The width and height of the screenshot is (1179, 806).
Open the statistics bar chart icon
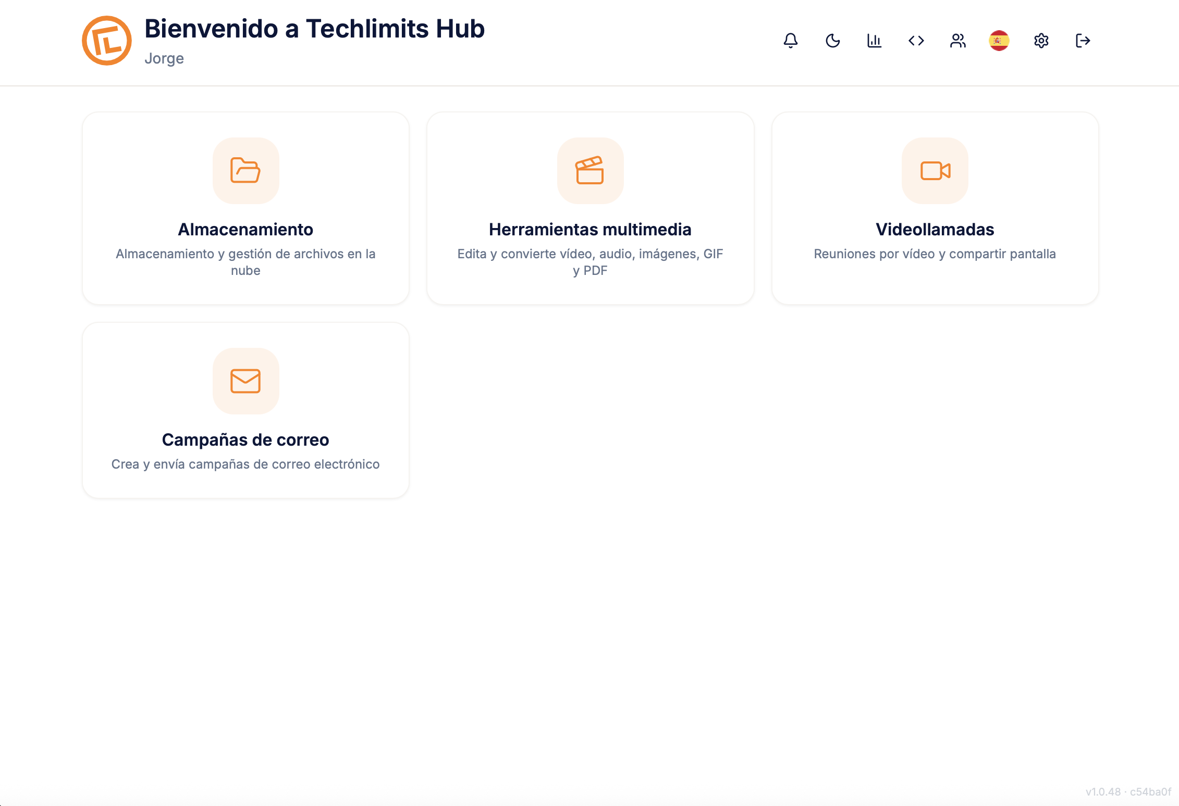pos(874,41)
